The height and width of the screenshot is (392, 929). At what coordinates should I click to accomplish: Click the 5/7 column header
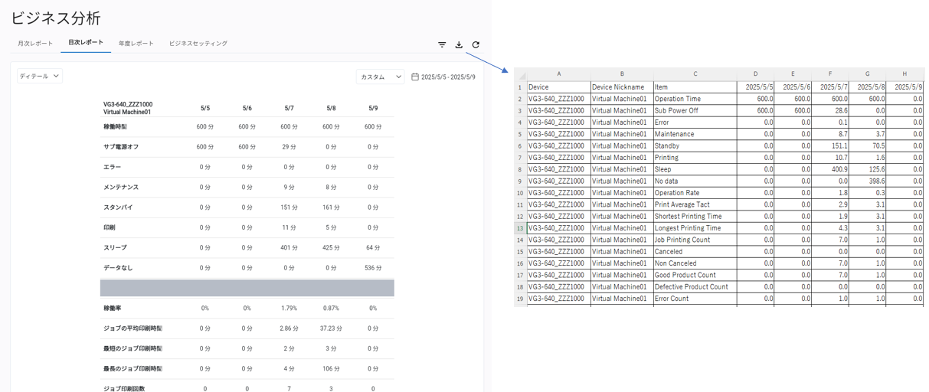tap(289, 108)
